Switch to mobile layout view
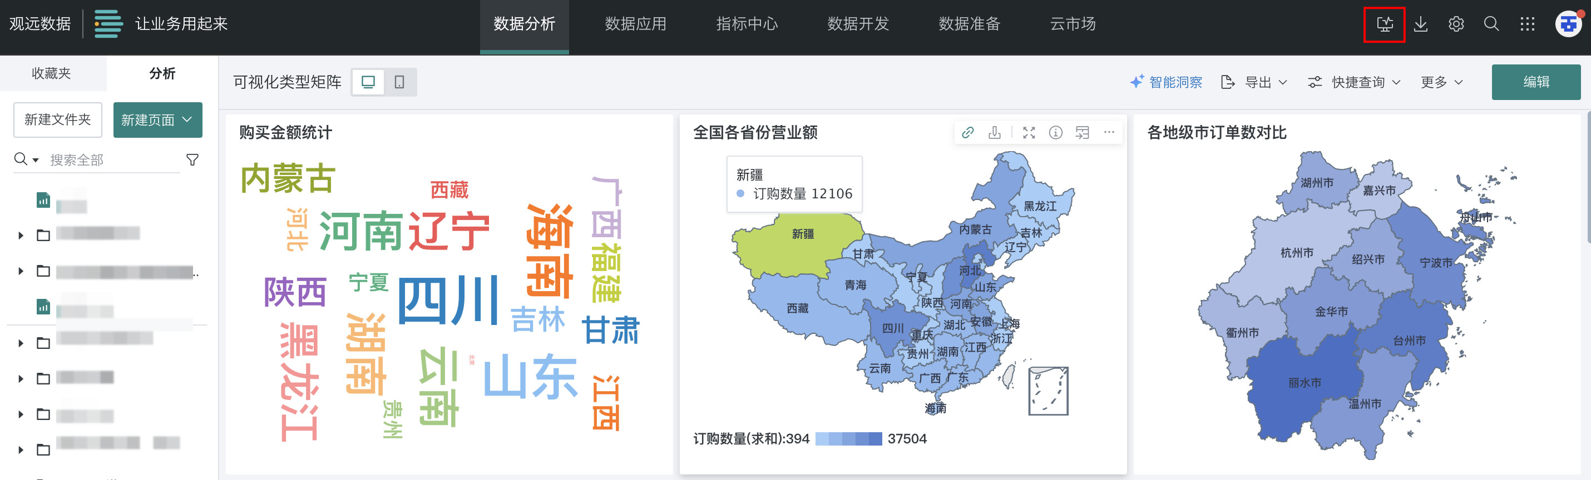Image resolution: width=1591 pixels, height=480 pixels. [399, 82]
